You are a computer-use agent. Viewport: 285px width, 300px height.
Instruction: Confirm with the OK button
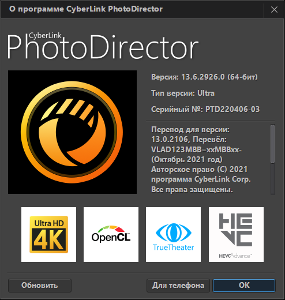coord(244,286)
